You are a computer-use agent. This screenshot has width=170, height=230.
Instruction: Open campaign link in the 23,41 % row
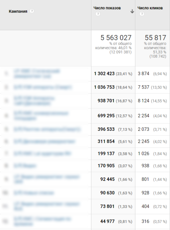coord(37,74)
